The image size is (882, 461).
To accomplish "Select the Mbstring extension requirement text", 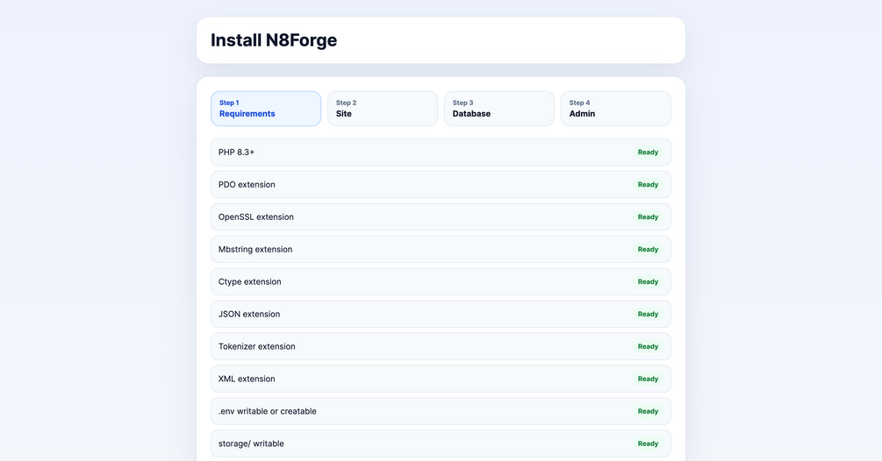I will point(255,249).
